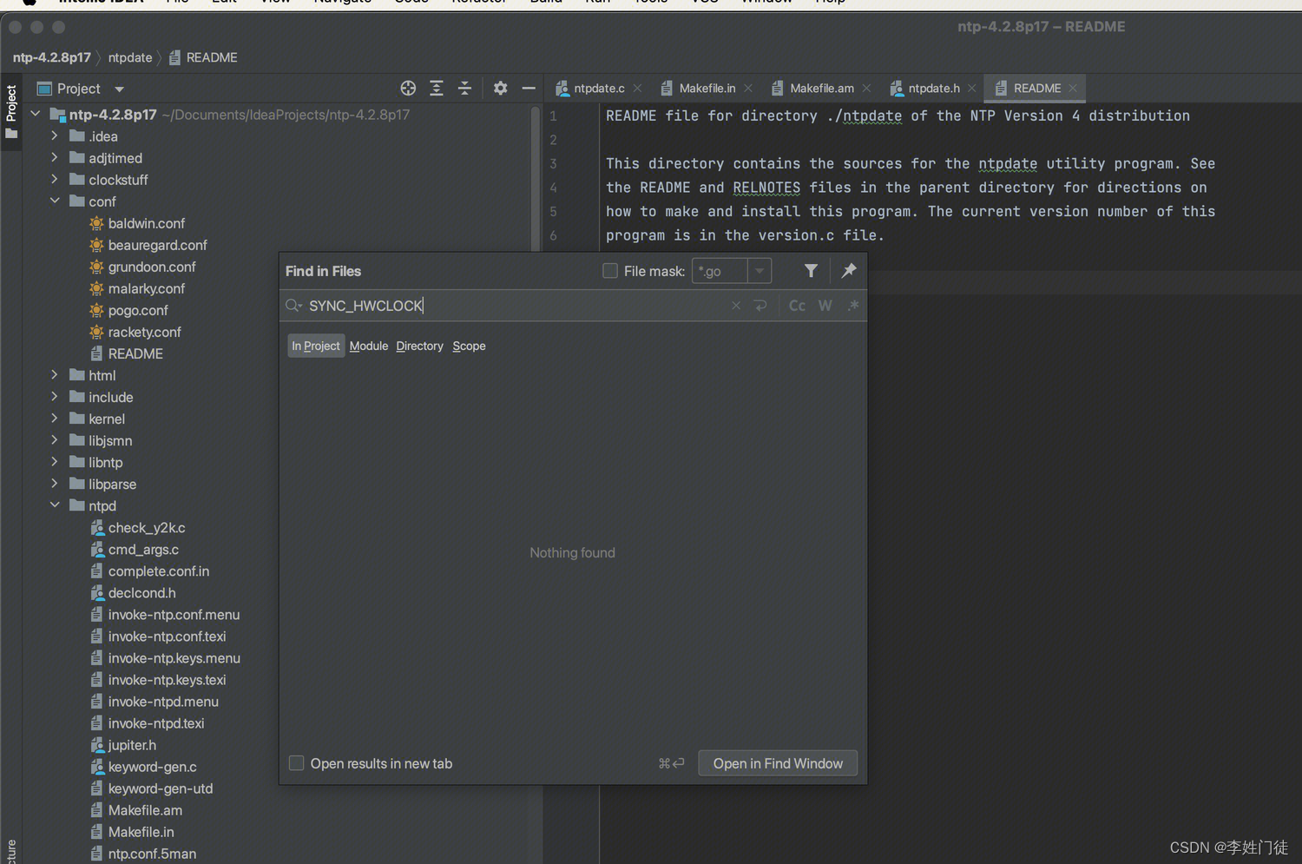Expand the libntp folder
The height and width of the screenshot is (864, 1302).
coord(55,462)
